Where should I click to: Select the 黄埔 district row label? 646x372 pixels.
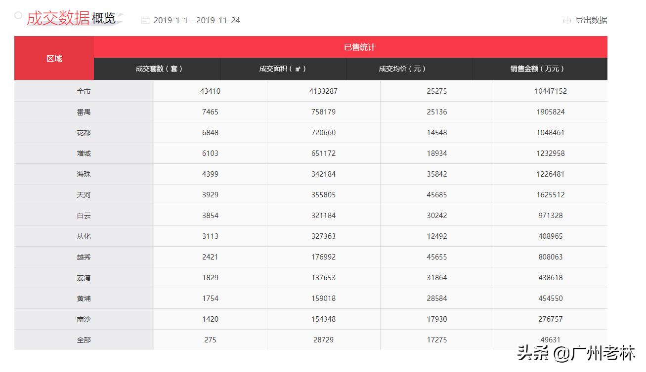tap(84, 298)
